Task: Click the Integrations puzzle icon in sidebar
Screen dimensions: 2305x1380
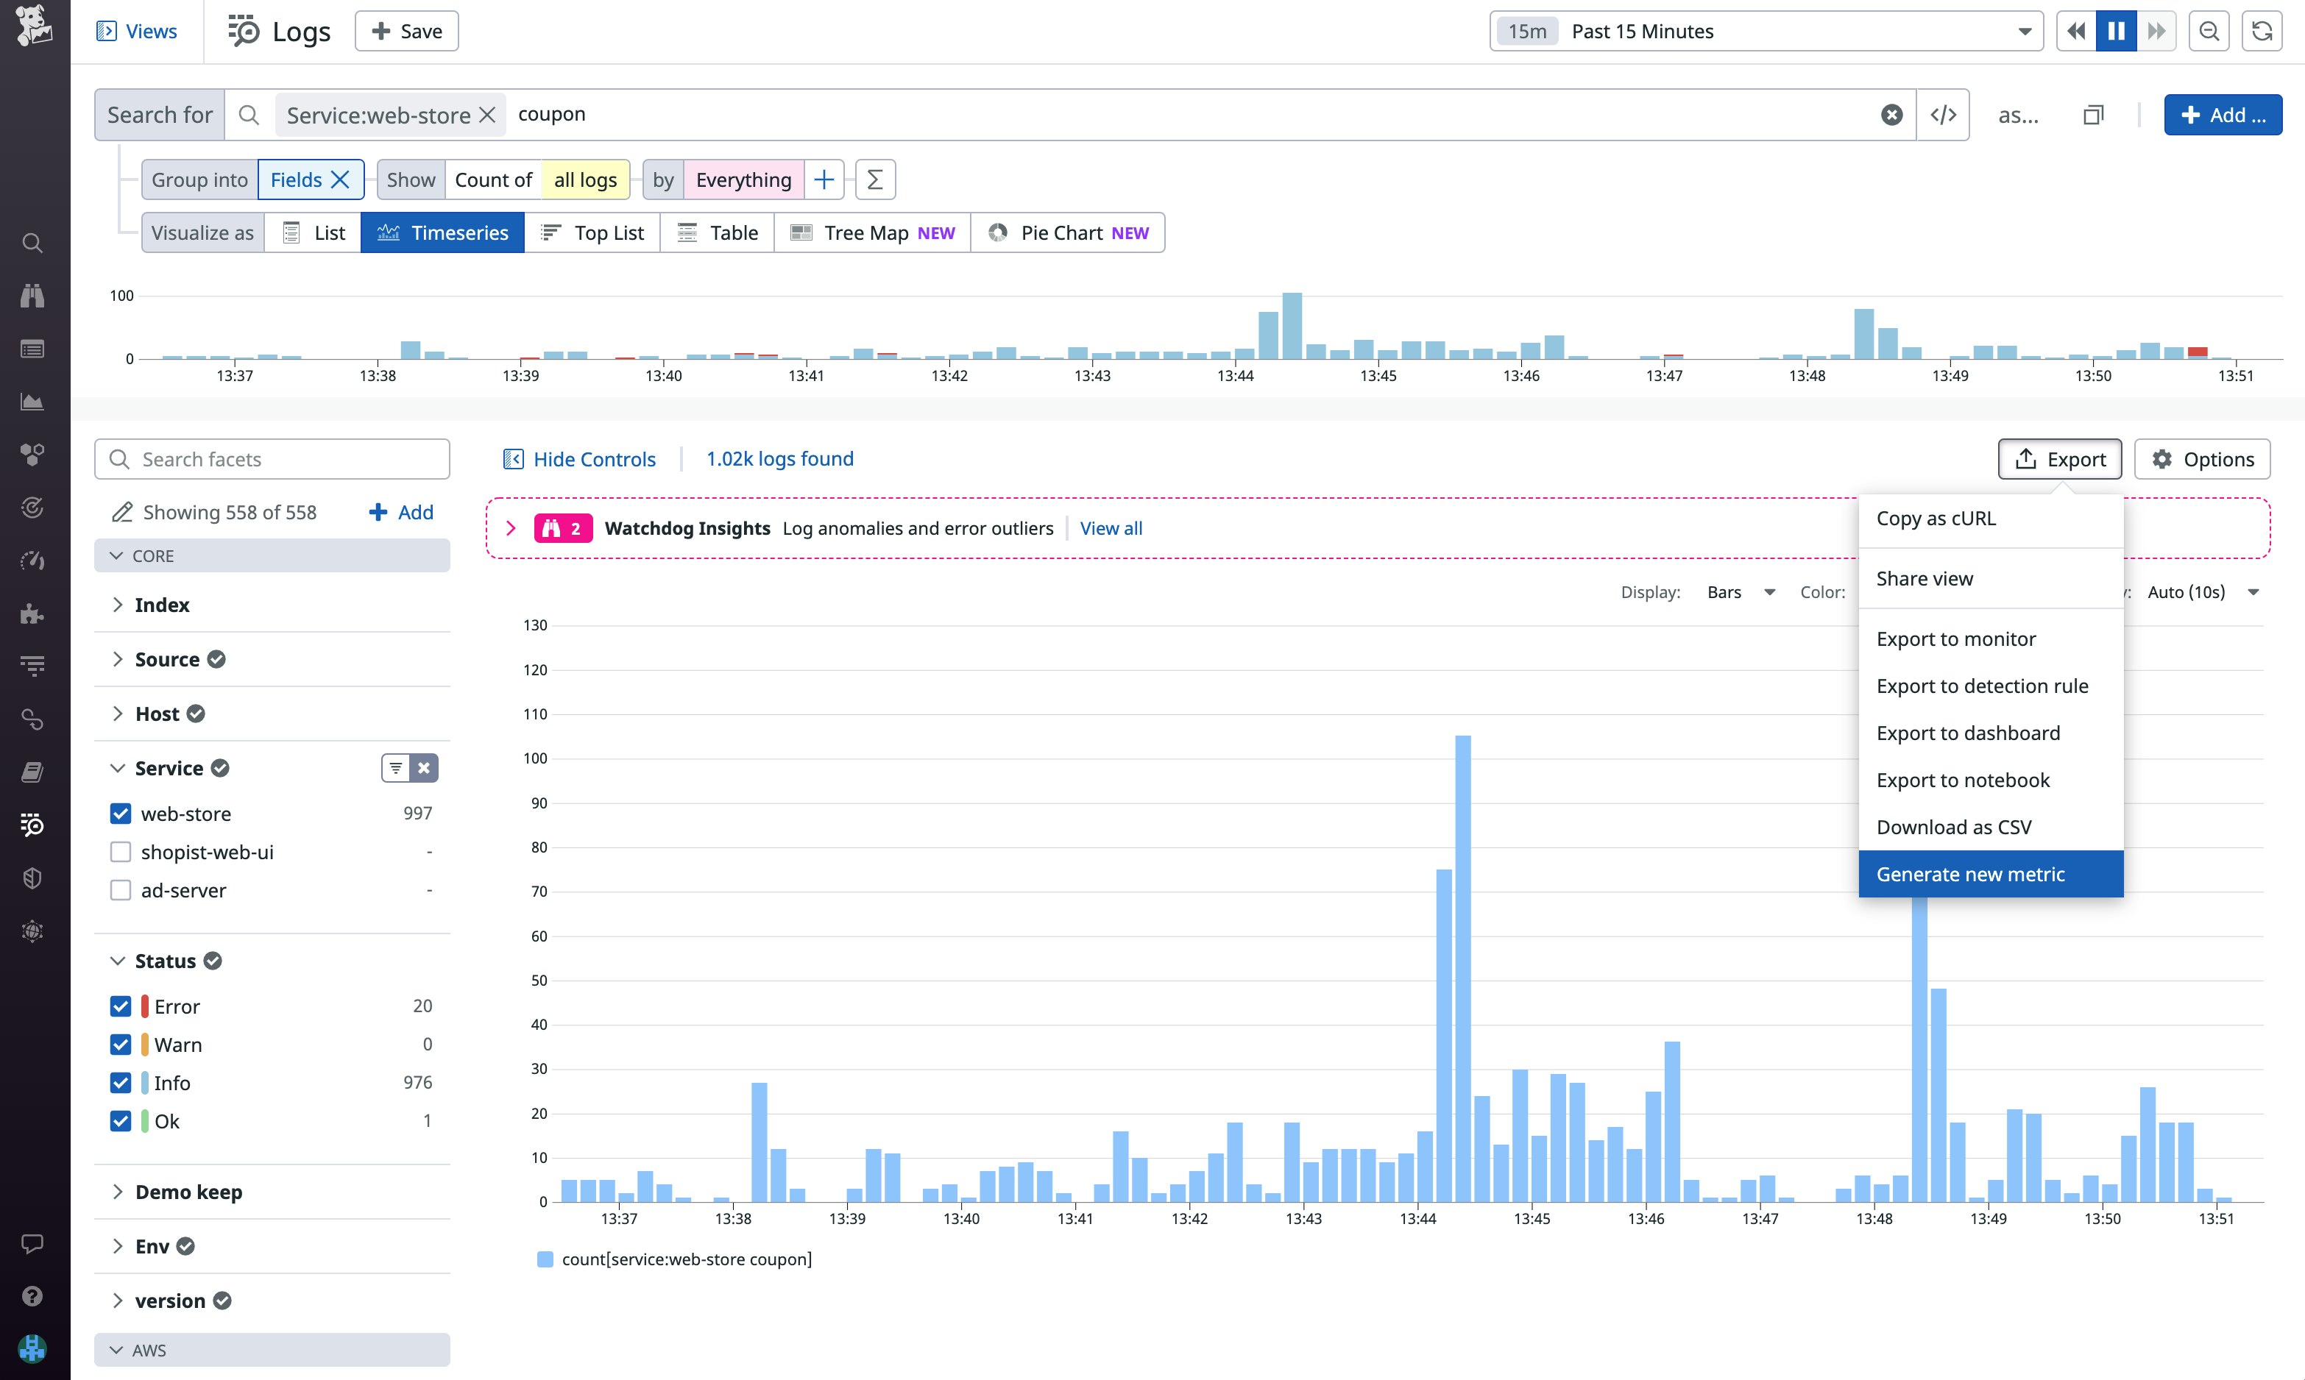Action: 32,613
